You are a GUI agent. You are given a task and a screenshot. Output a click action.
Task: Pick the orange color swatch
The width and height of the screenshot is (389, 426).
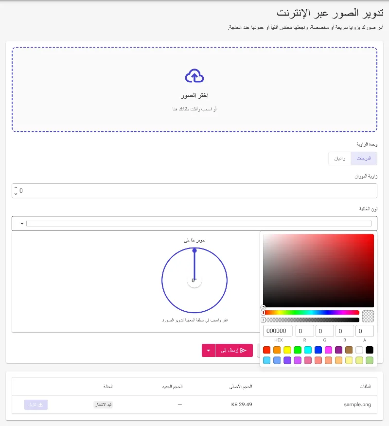[x=277, y=350]
